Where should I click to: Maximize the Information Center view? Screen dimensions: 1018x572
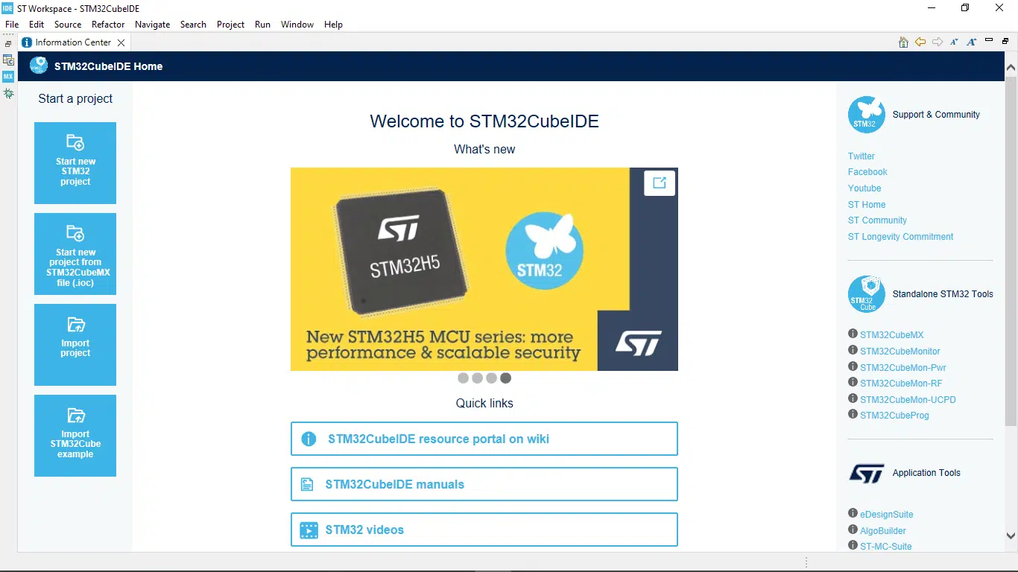point(1005,41)
